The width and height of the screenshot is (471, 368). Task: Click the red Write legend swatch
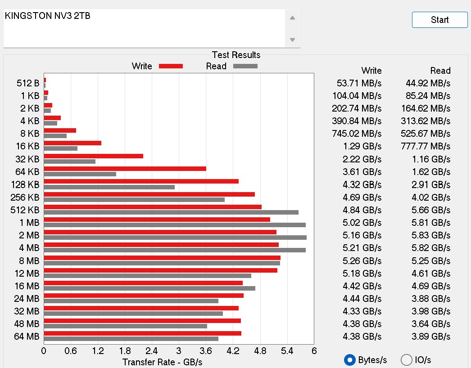tap(171, 66)
